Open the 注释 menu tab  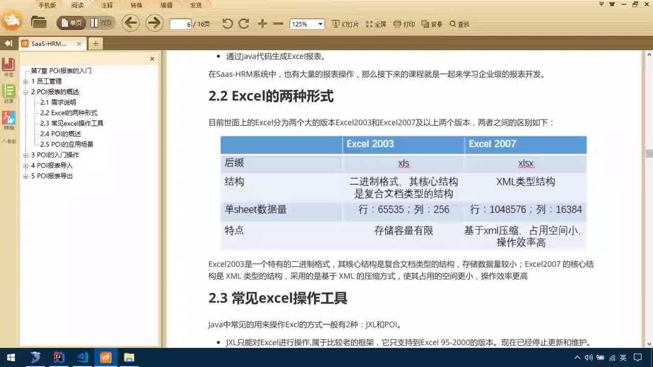click(x=107, y=5)
